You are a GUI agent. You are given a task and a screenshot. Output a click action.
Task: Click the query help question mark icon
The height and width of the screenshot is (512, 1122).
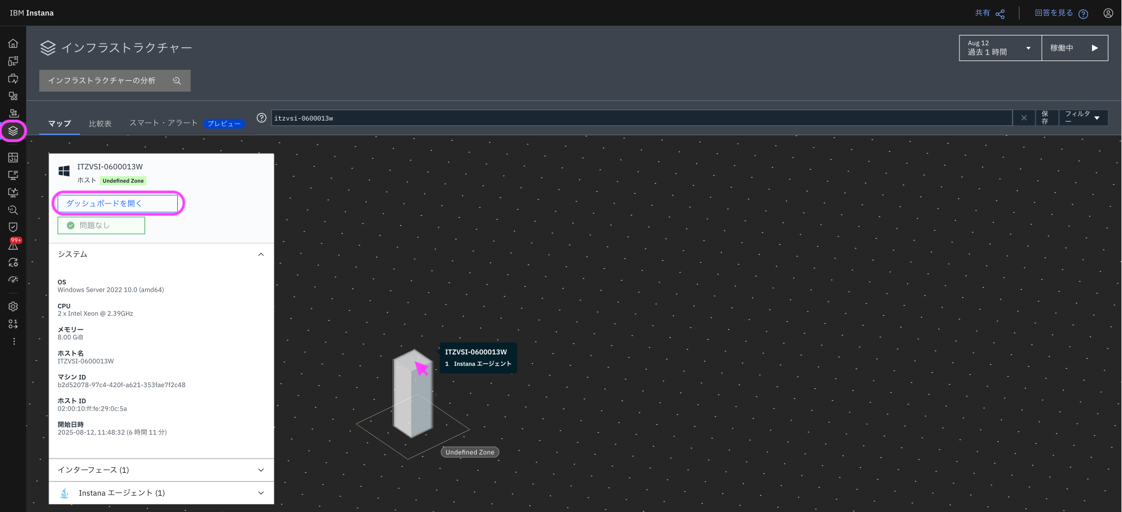click(x=262, y=118)
